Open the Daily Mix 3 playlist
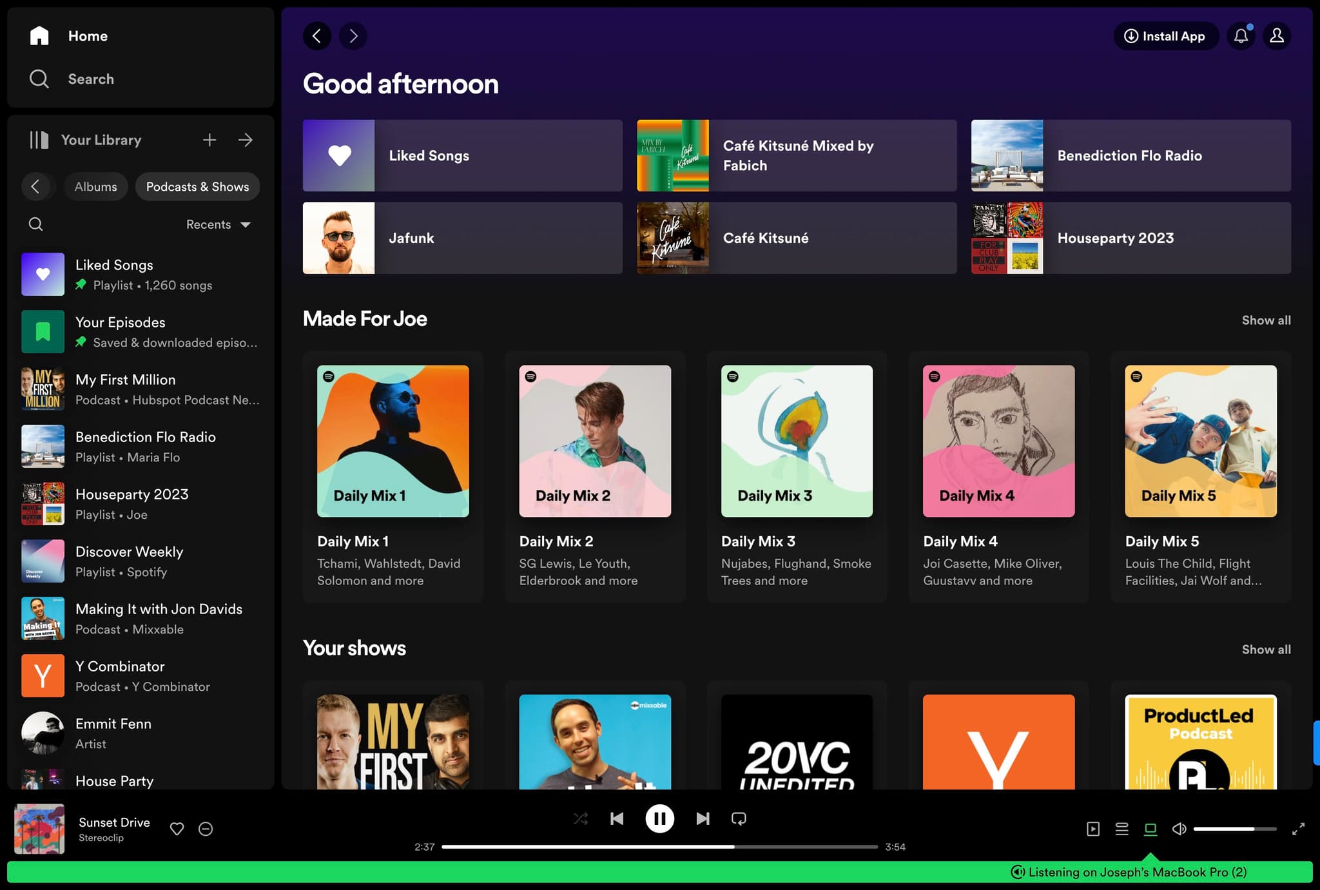Viewport: 1320px width, 890px height. (797, 442)
